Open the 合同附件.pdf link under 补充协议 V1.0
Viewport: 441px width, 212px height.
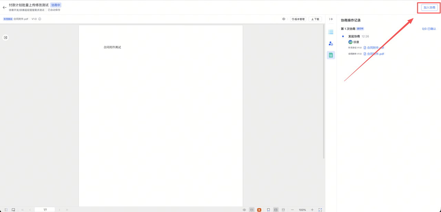pyautogui.click(x=375, y=48)
